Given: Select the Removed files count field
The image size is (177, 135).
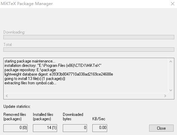Looking at the screenshot, I should coord(15,128).
